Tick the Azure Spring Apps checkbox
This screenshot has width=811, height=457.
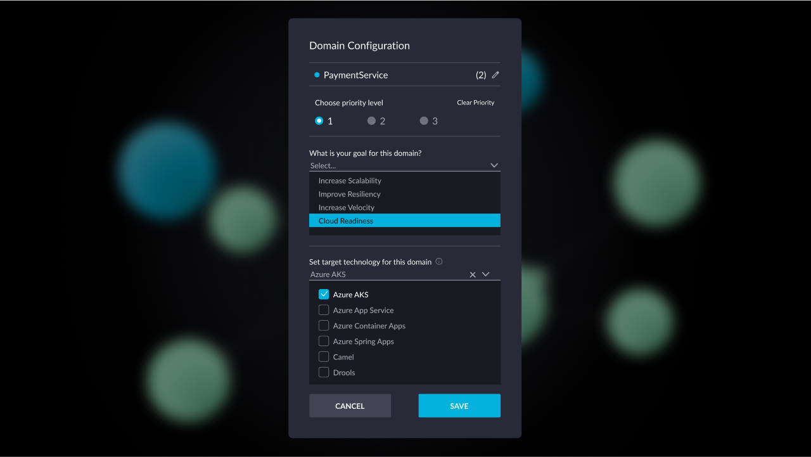[324, 340]
